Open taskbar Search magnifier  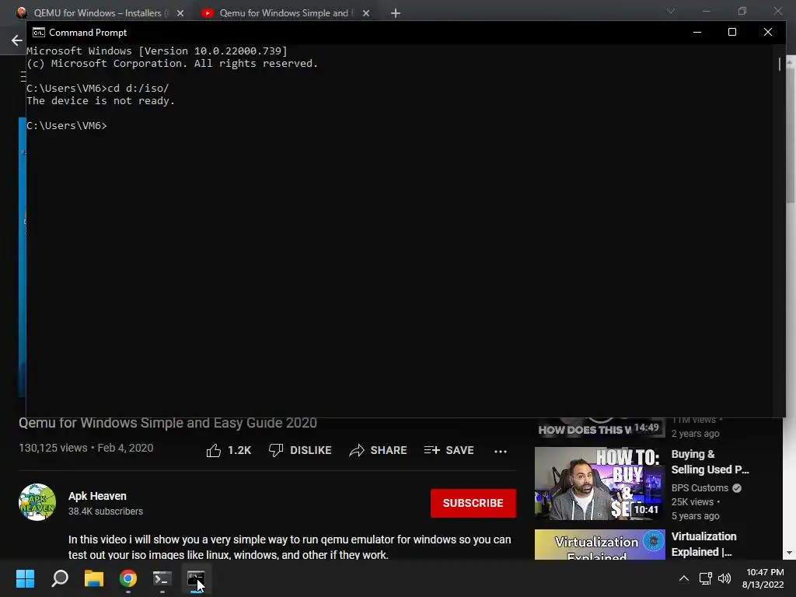click(60, 578)
